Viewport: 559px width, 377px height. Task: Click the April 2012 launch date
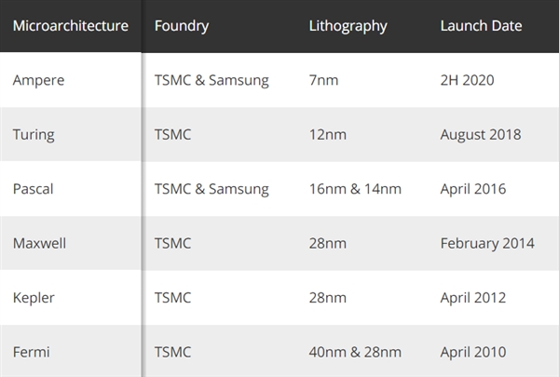click(x=473, y=298)
